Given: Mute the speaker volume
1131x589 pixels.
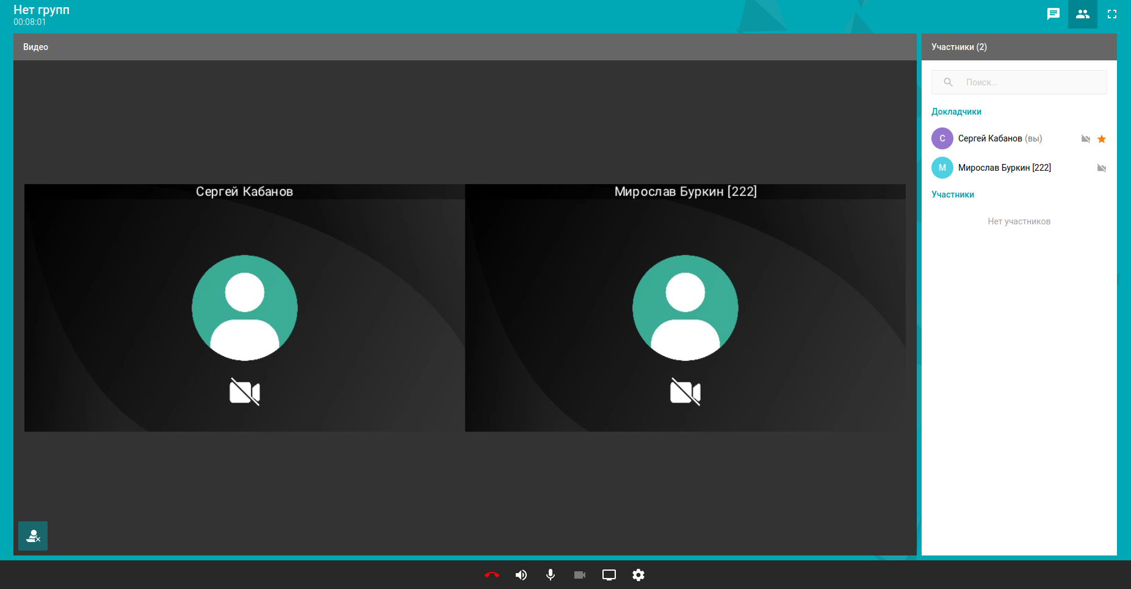Looking at the screenshot, I should click(x=521, y=575).
